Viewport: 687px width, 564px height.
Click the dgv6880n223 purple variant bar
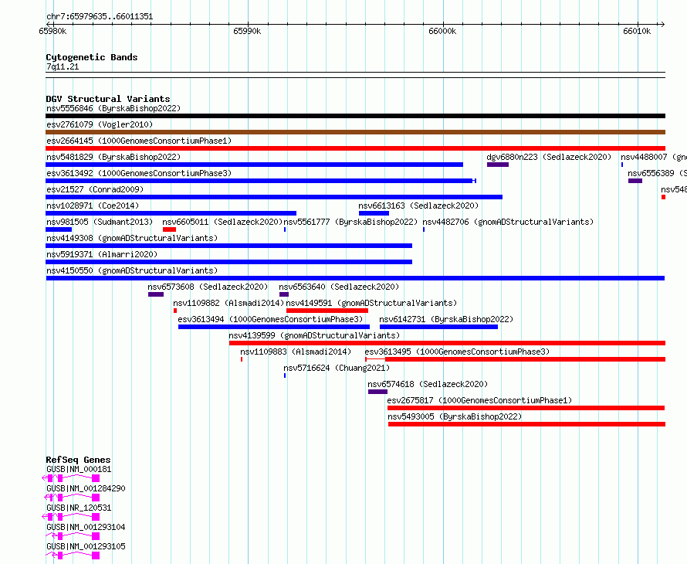(x=498, y=165)
